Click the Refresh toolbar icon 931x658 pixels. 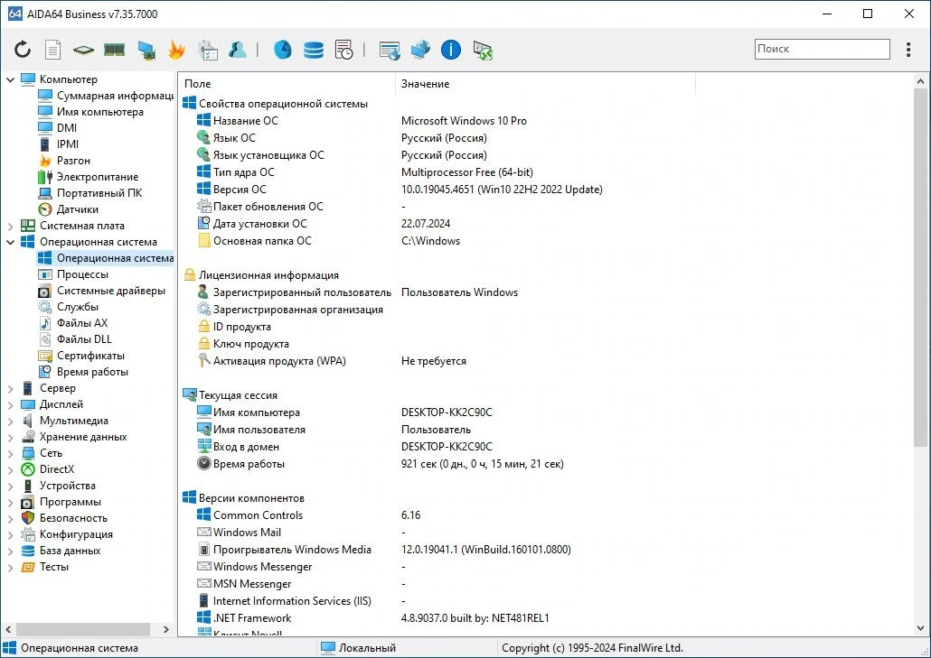coord(23,50)
